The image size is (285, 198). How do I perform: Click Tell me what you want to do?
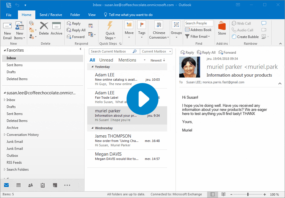point(128,15)
